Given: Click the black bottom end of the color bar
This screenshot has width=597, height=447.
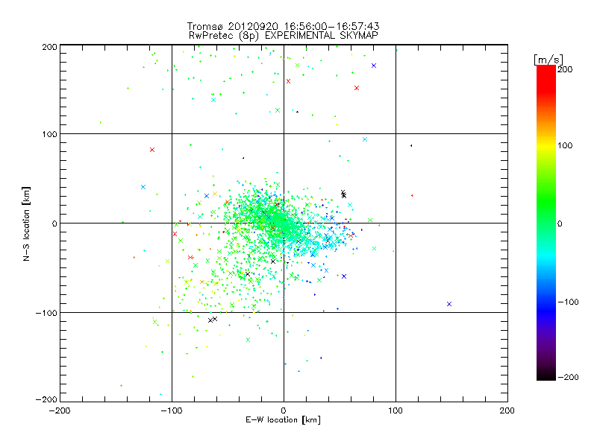Looking at the screenshot, I should coord(546,376).
